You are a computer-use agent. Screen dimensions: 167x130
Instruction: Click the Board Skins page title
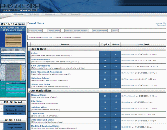tap(36, 23)
